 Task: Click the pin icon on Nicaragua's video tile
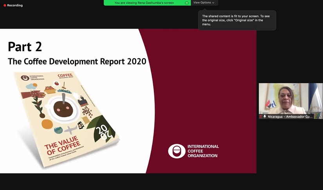[x=265, y=117]
